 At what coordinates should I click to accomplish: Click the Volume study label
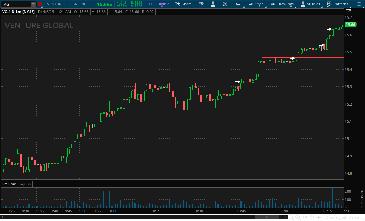(x=9, y=184)
